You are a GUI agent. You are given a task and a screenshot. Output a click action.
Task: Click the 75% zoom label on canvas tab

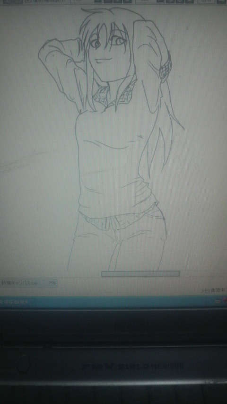point(52,283)
